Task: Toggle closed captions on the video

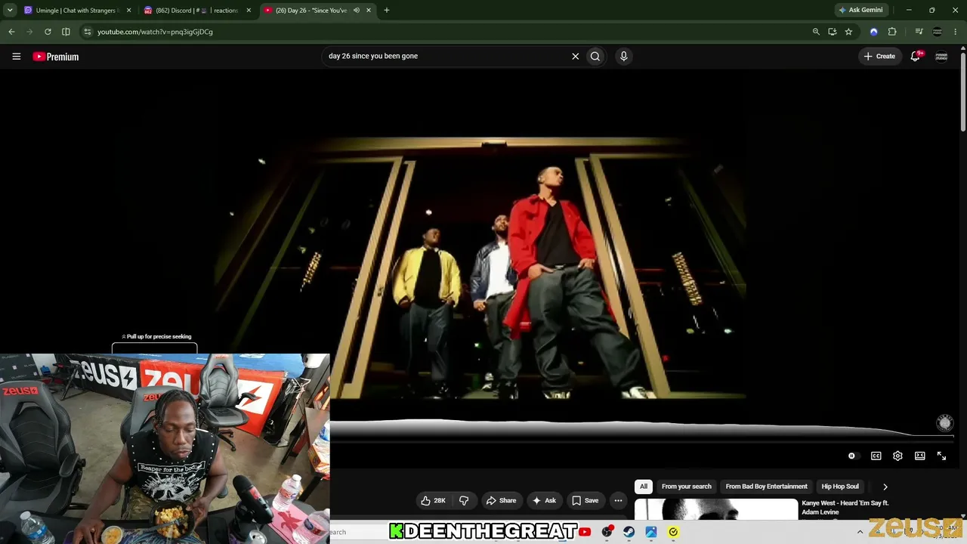Action: tap(876, 456)
